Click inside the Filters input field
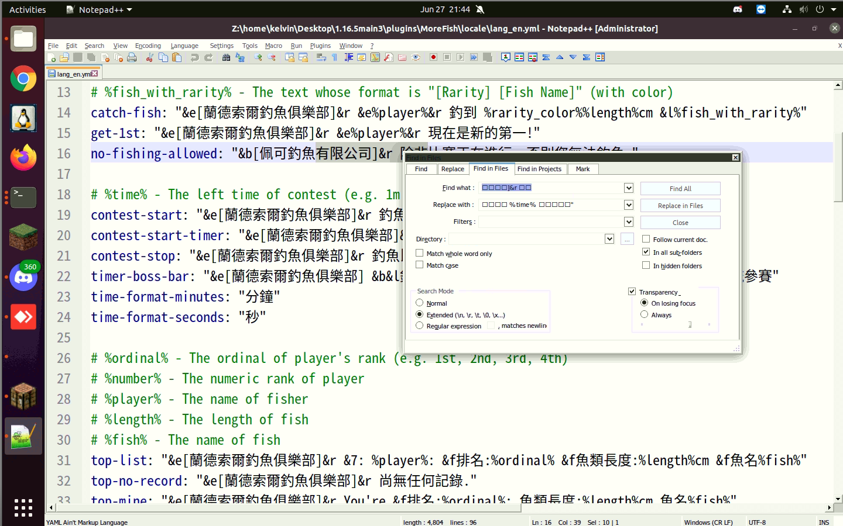 (x=551, y=222)
